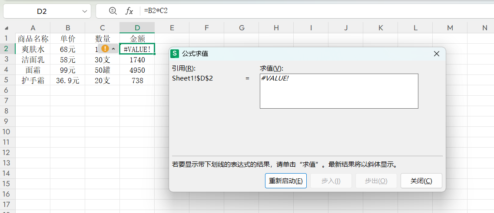Select column H header
This screenshot has height=213, width=494.
(276, 28)
